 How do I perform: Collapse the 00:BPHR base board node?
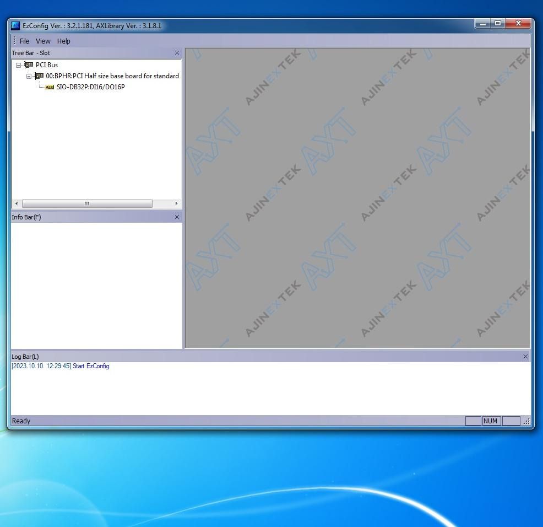click(29, 76)
